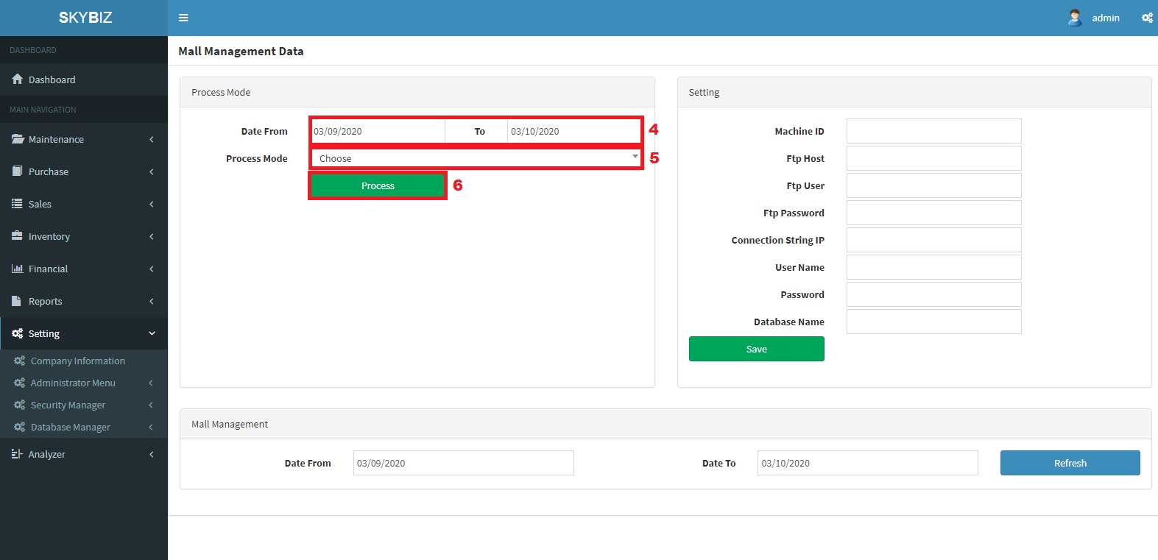This screenshot has height=560, width=1158.
Task: Open the Sales navigation menu
Action: click(x=40, y=204)
